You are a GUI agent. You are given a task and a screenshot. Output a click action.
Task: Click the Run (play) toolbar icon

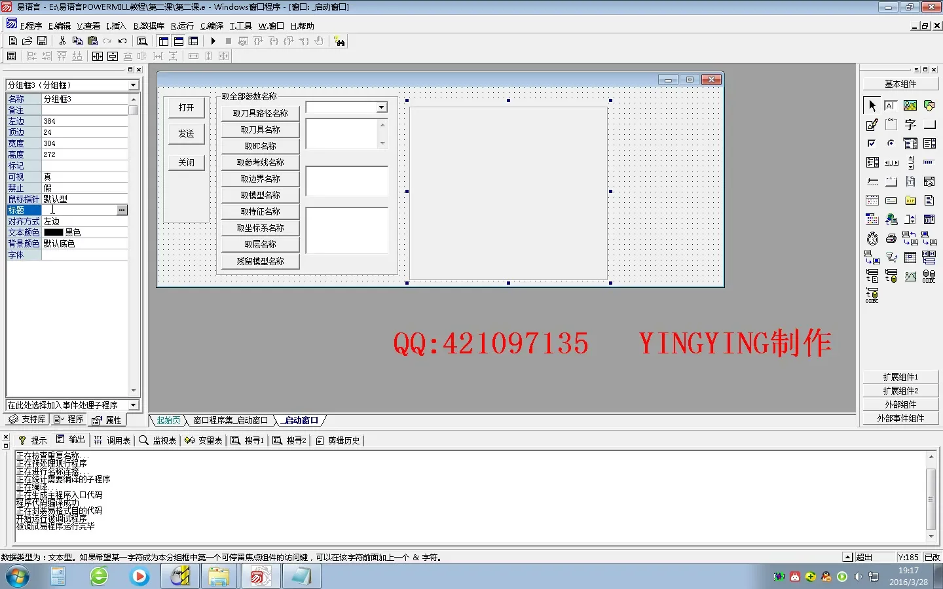(x=213, y=41)
